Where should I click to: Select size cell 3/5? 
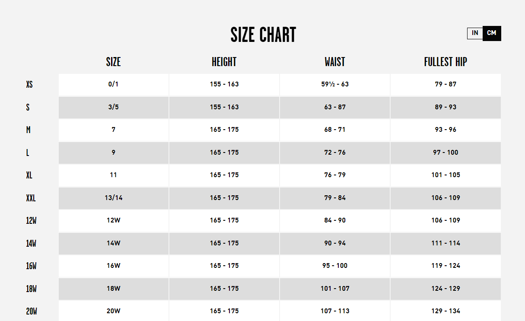(114, 107)
